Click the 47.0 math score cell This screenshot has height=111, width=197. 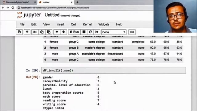point(153,54)
